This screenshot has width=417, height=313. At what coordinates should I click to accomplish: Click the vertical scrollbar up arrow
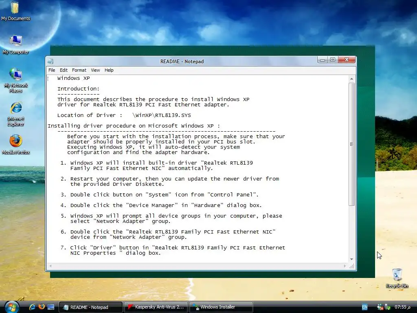351,79
